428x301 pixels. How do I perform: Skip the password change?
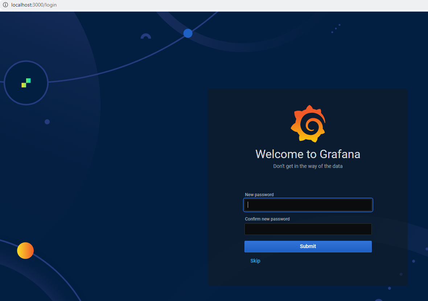[255, 261]
